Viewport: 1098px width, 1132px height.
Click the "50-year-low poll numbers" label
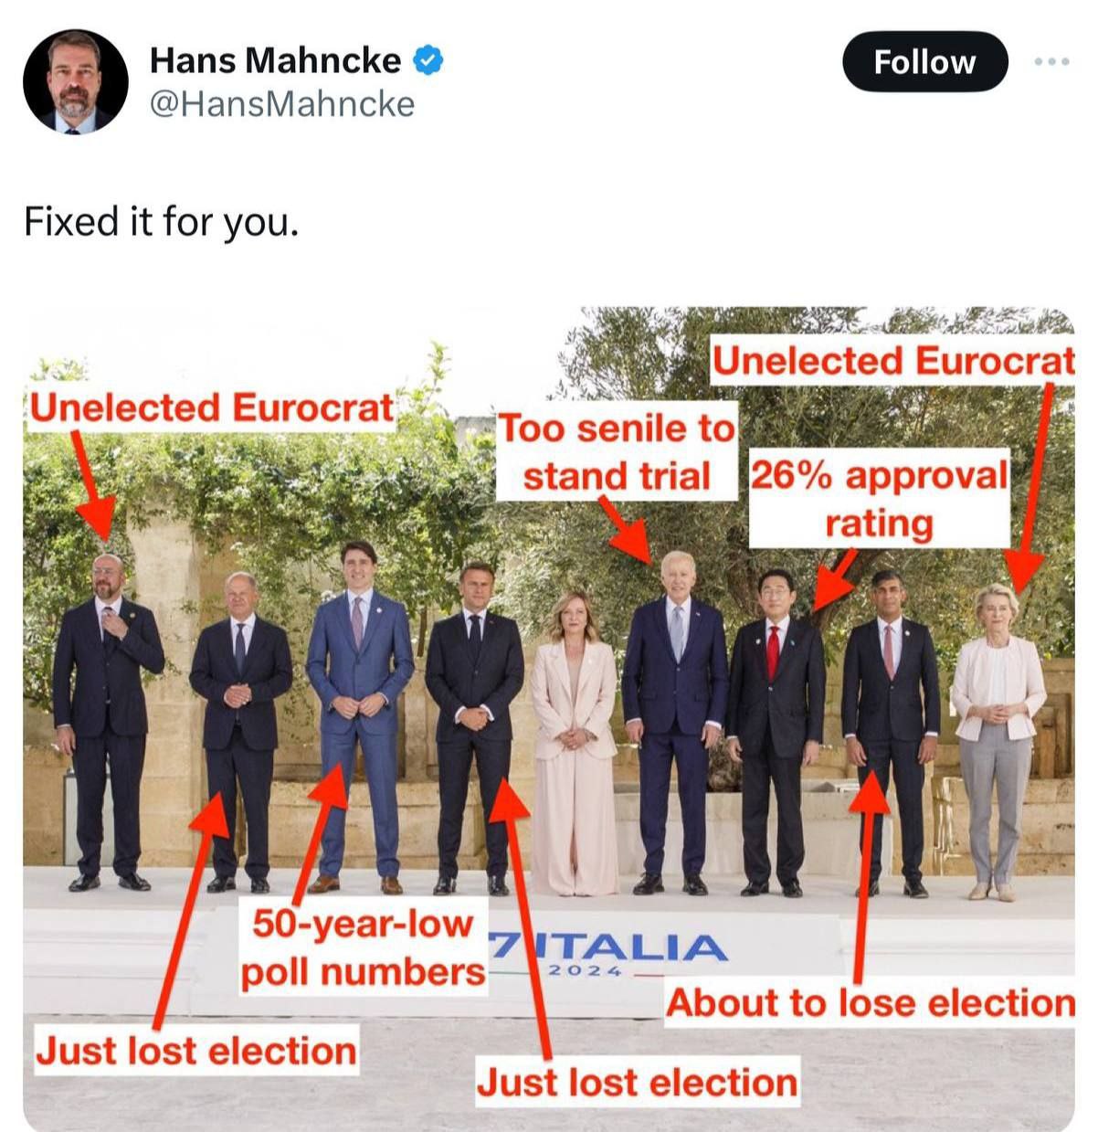[x=363, y=947]
